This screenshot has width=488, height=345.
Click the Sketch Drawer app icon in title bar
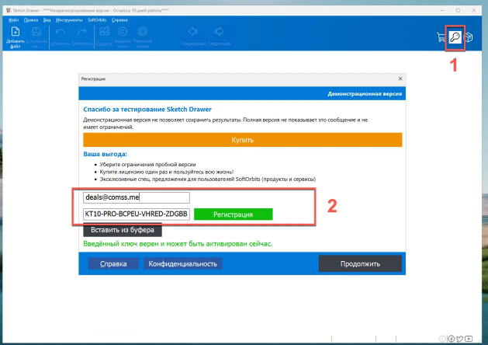9,10
